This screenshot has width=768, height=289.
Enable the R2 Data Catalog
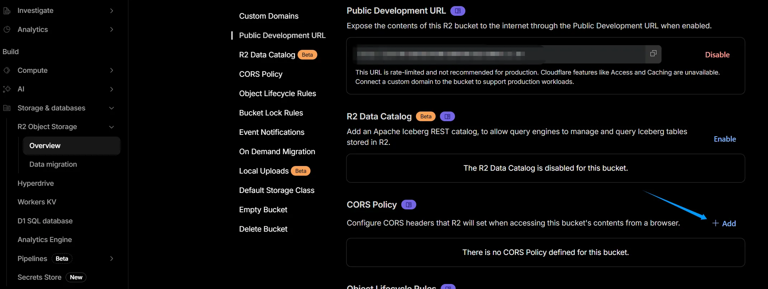pyautogui.click(x=725, y=139)
